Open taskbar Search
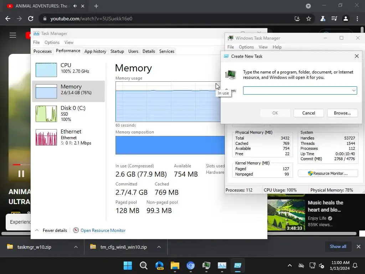 coord(143,265)
